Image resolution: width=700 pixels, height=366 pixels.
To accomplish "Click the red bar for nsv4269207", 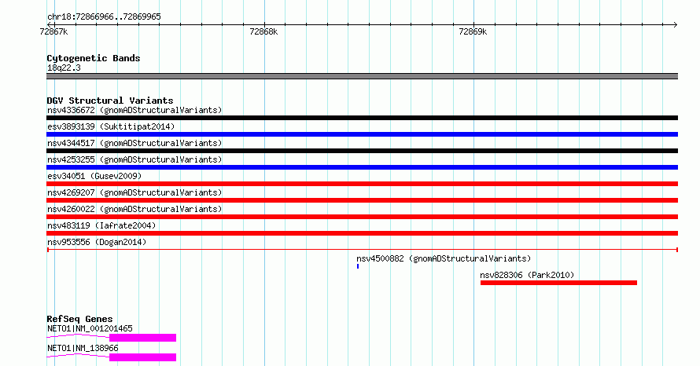I will point(362,200).
